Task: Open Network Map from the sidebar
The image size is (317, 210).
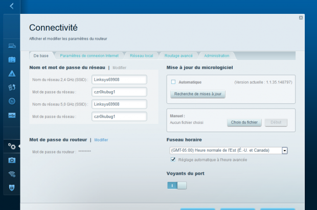Action: (11, 46)
